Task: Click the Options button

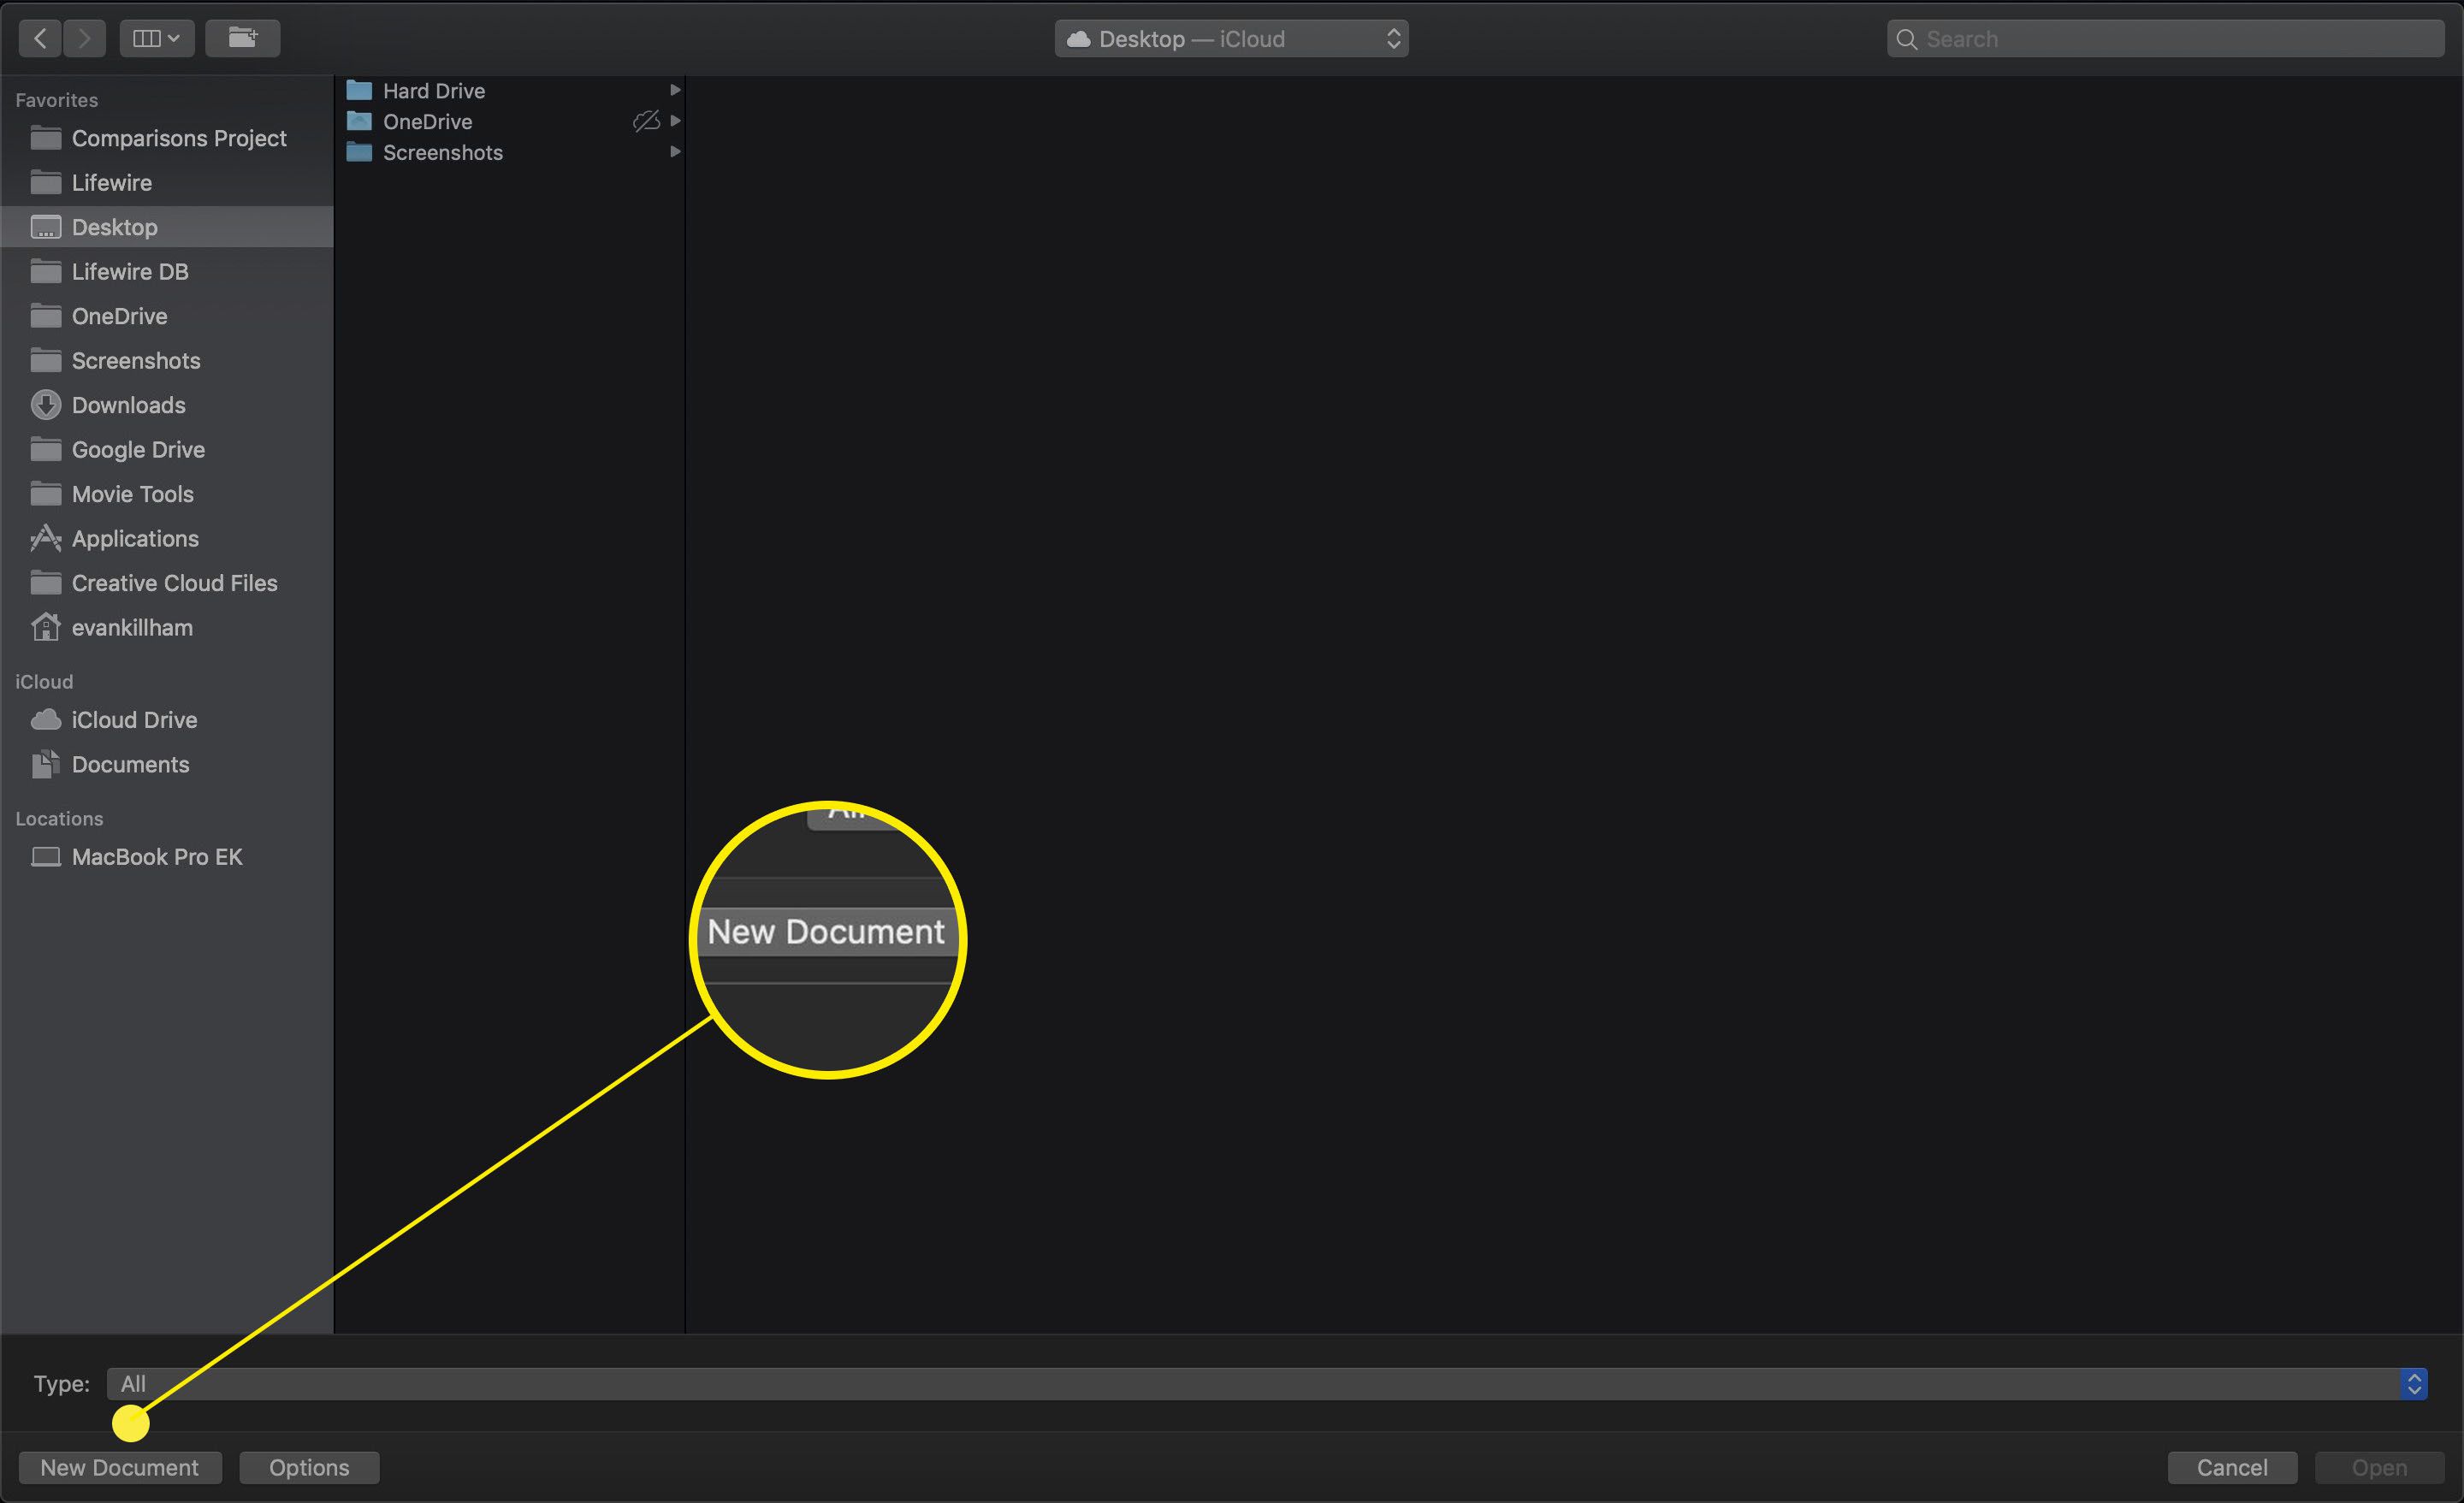Action: point(310,1466)
